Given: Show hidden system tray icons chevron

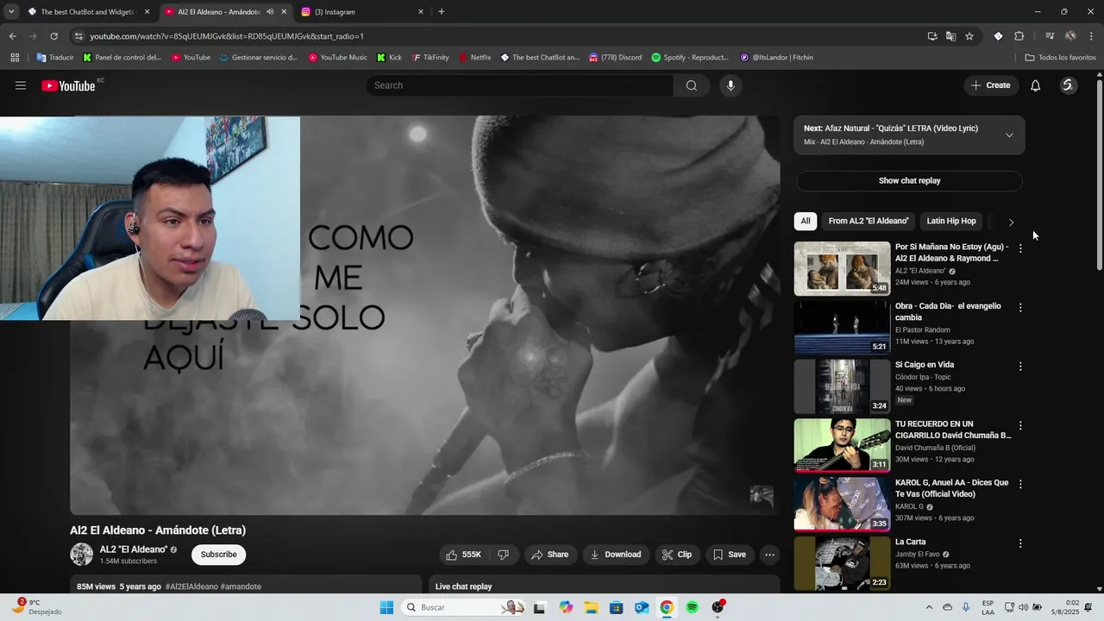Looking at the screenshot, I should [x=929, y=607].
